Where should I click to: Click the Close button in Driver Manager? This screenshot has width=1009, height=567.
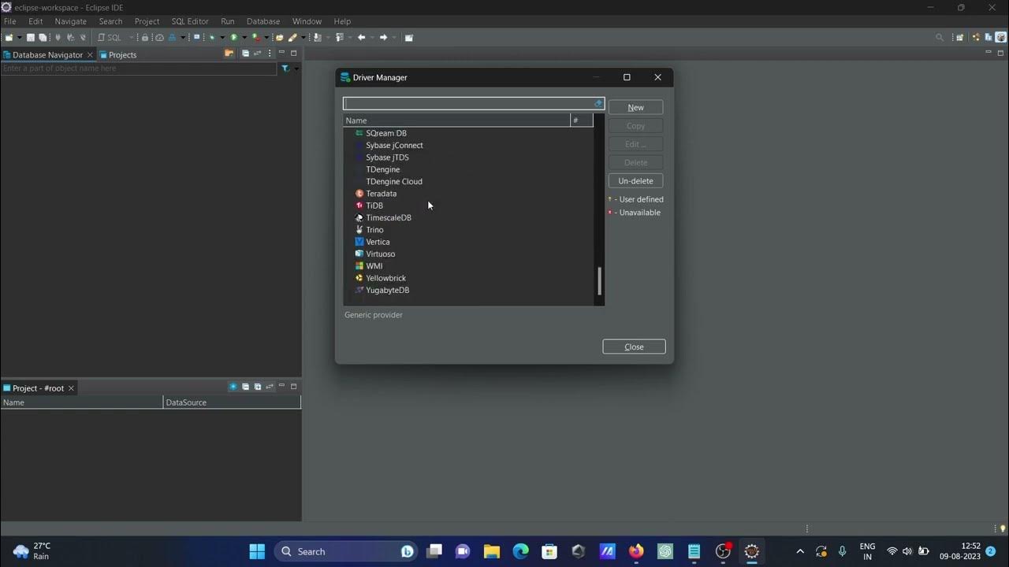pyautogui.click(x=634, y=346)
